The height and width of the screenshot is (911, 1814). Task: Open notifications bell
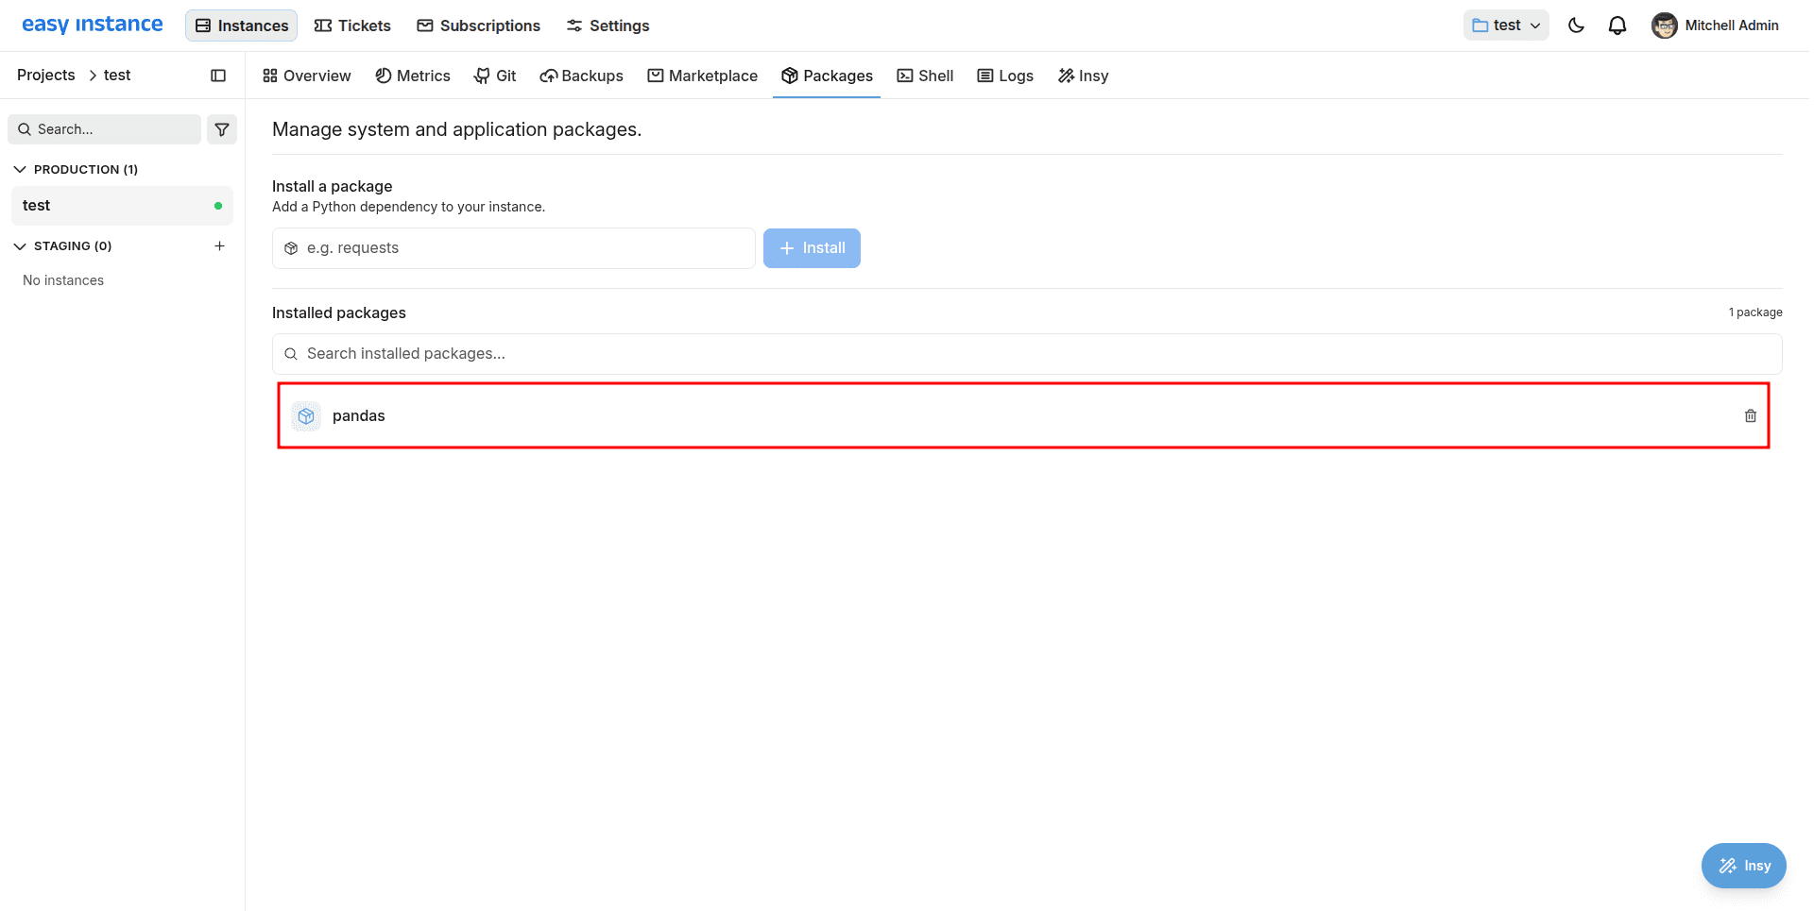pos(1617,25)
